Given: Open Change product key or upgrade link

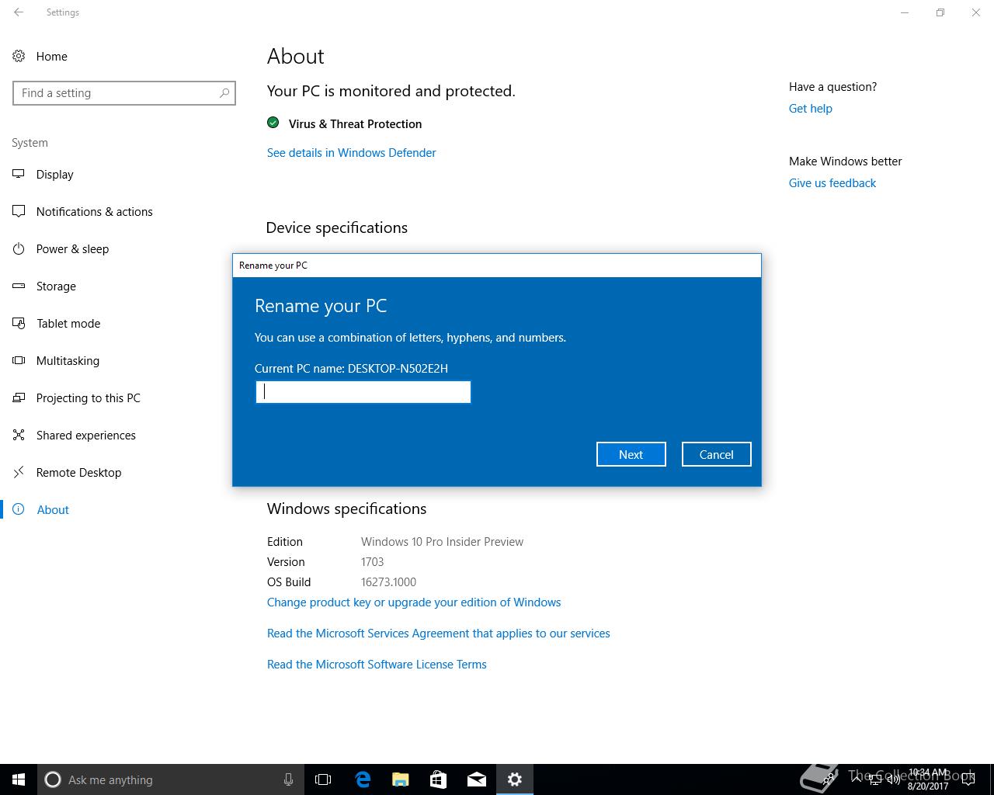Looking at the screenshot, I should [x=414, y=602].
